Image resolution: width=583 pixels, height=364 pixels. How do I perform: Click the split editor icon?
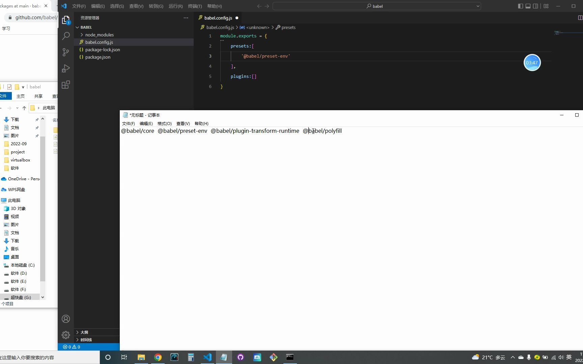click(x=580, y=18)
